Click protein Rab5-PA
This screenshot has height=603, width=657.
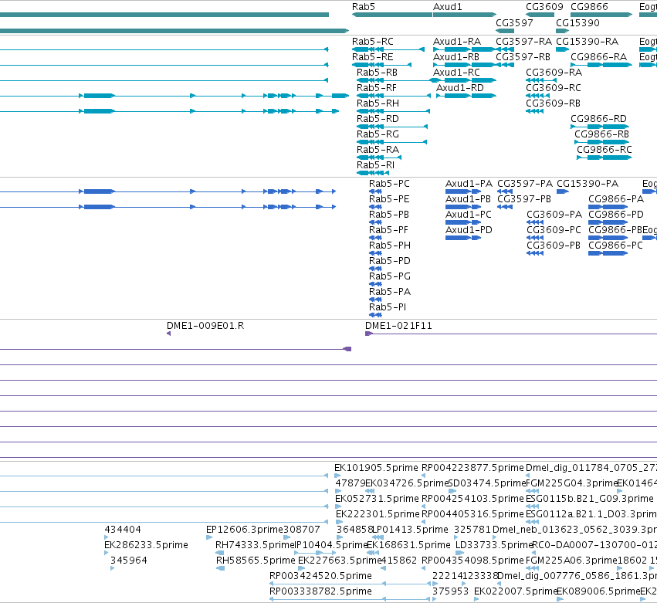click(x=390, y=293)
